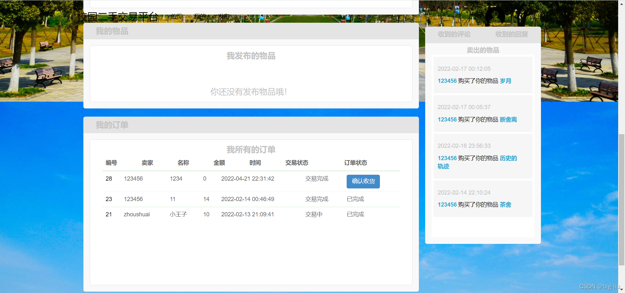This screenshot has height=293, width=625.
Task: Click buyer 123456 in the 茶舍 notification
Action: pos(447,205)
